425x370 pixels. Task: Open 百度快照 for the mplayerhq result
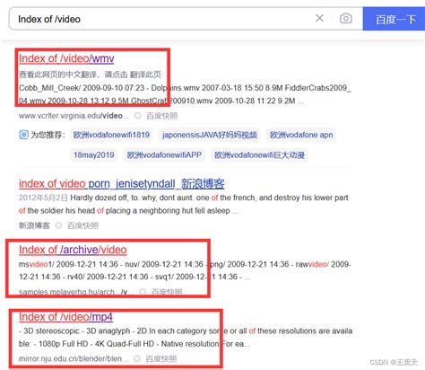point(167,292)
